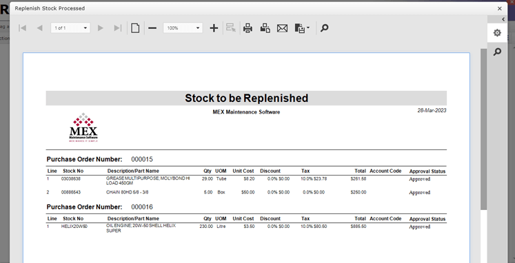Click purchase order number 000016

(142, 207)
